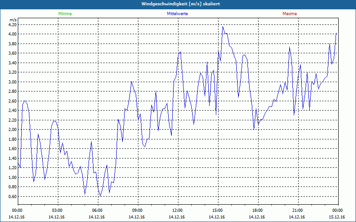Click the 21:00 time axis label
Image resolution: width=356 pixels, height=222 pixels.
tap(298, 210)
